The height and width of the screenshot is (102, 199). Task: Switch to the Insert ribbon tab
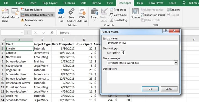click(x=33, y=3)
